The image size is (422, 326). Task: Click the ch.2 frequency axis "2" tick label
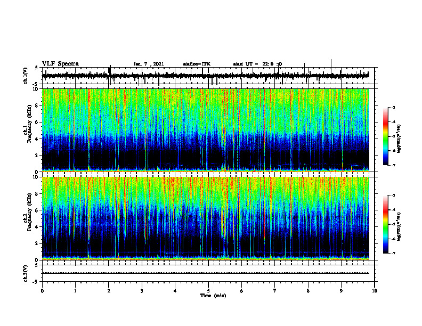pos(37,243)
